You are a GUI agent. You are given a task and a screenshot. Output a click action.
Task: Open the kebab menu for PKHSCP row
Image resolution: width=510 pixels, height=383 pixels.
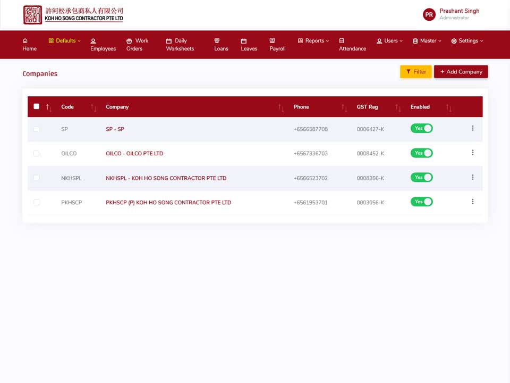[472, 202]
